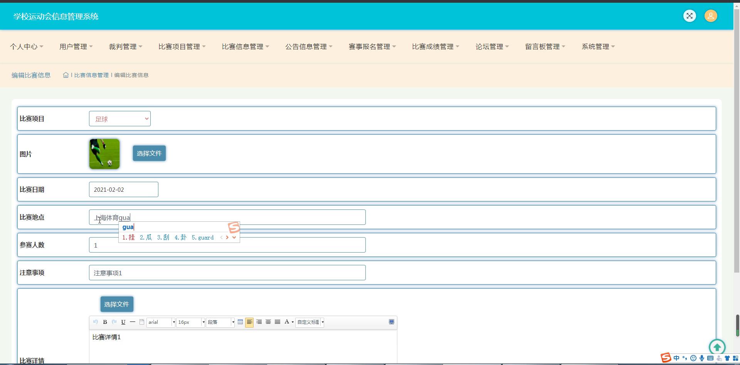Apply right alignment in editor
Screen dimensions: 740x365
click(x=259, y=322)
